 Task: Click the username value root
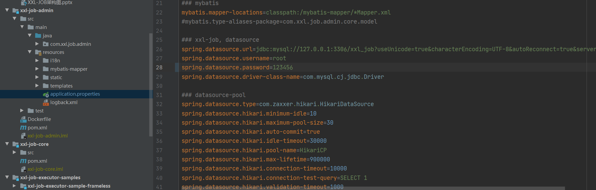pyautogui.click(x=279, y=58)
